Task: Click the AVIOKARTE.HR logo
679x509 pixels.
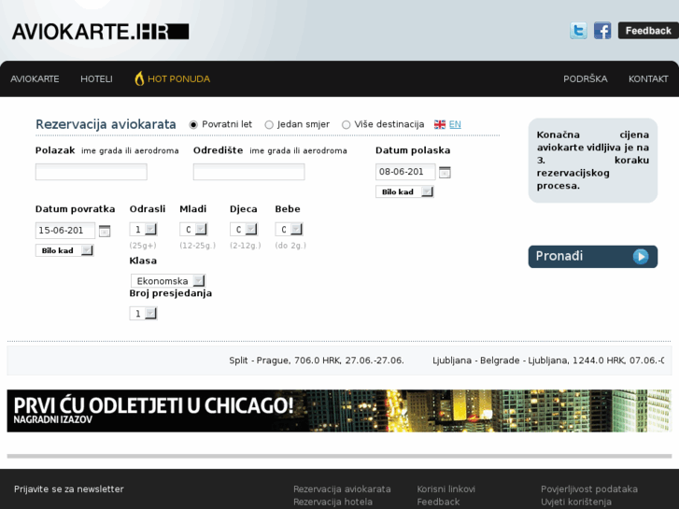Action: pos(101,32)
